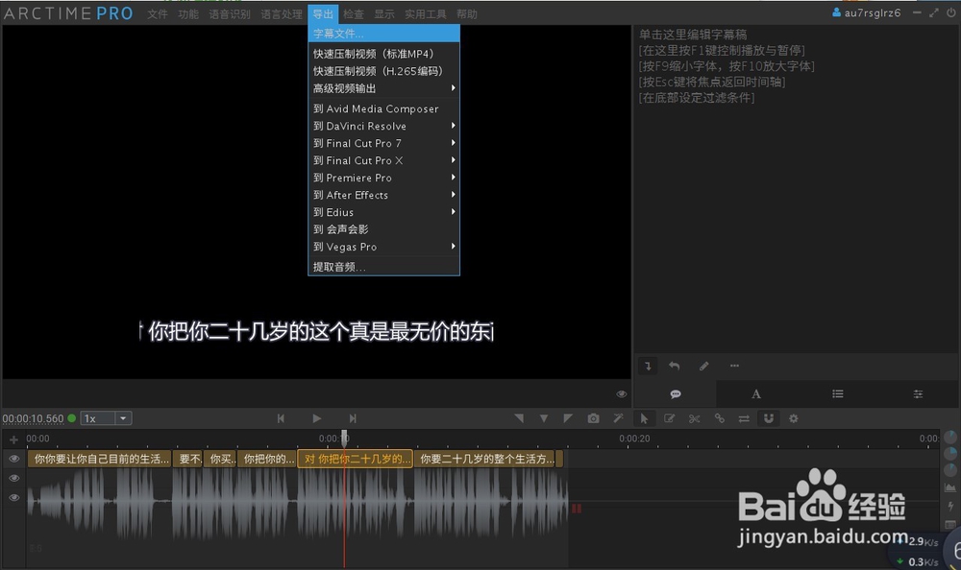The image size is (961, 570).
Task: Expand 到 DaVinci Resolve submenu
Action: 383,126
